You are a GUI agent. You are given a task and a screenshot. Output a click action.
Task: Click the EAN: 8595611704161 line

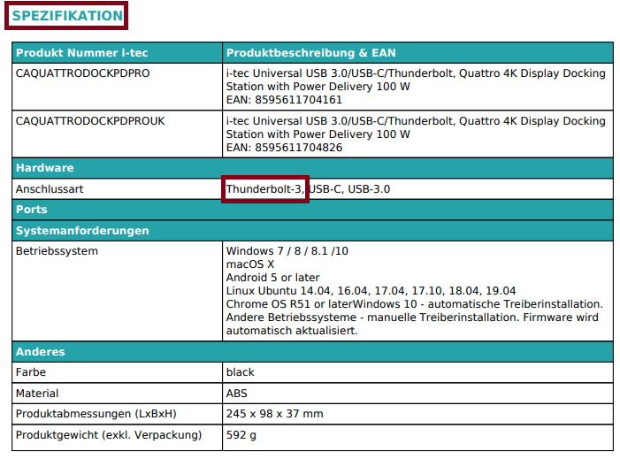[x=284, y=100]
